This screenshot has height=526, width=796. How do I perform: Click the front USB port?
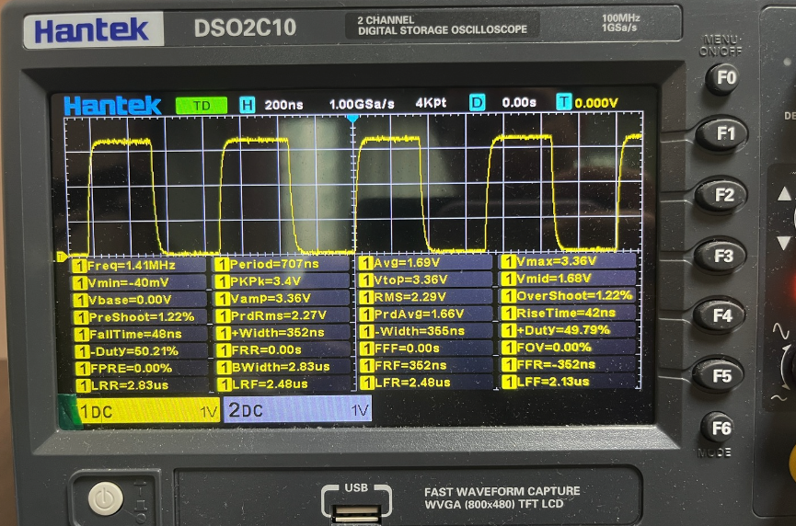click(356, 512)
